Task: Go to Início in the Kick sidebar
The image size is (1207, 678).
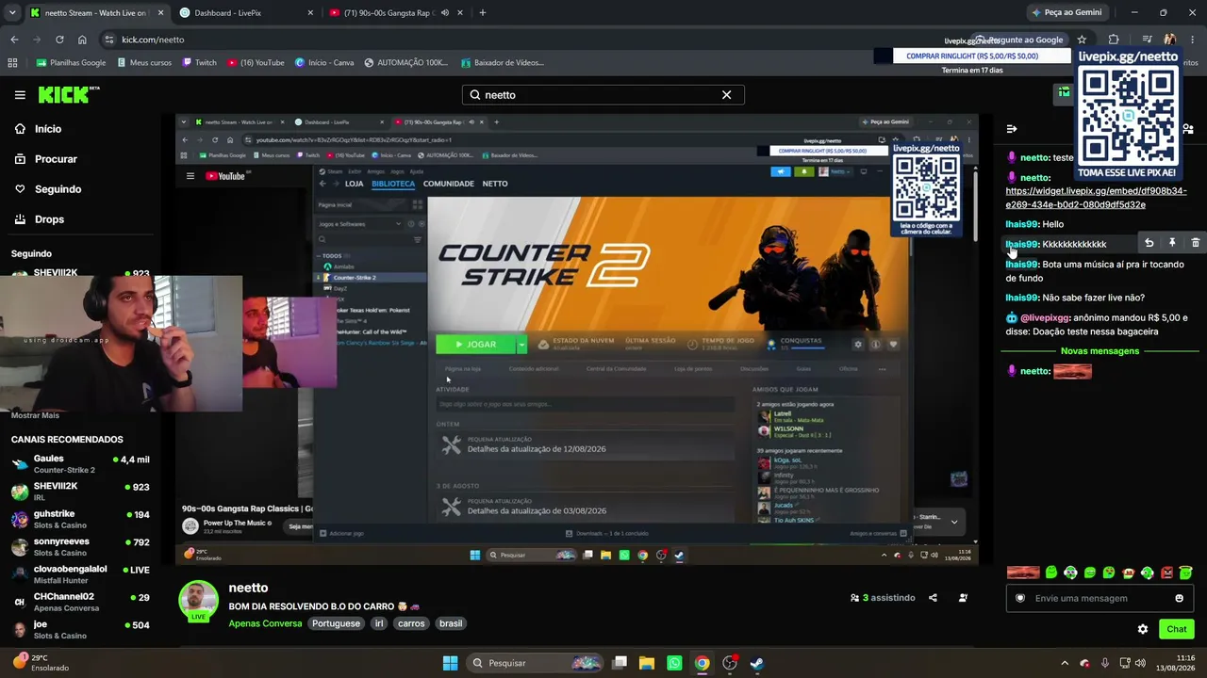Action: (x=38, y=129)
